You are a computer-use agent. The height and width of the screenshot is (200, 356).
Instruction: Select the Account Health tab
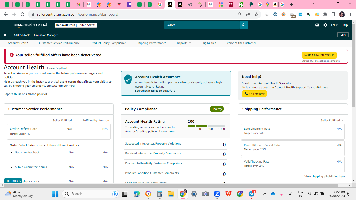point(18,43)
